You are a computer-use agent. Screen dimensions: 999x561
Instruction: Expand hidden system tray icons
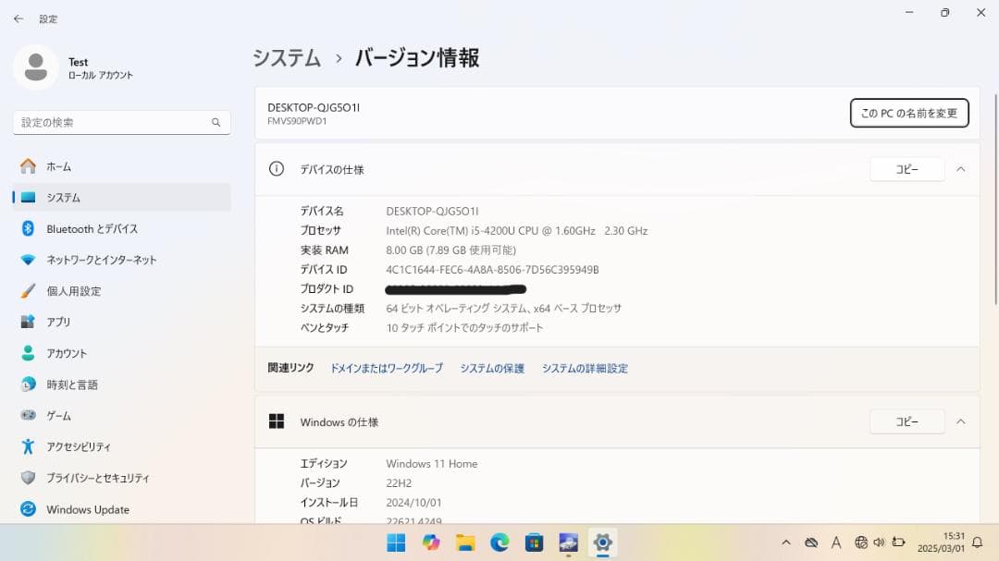[x=785, y=543]
